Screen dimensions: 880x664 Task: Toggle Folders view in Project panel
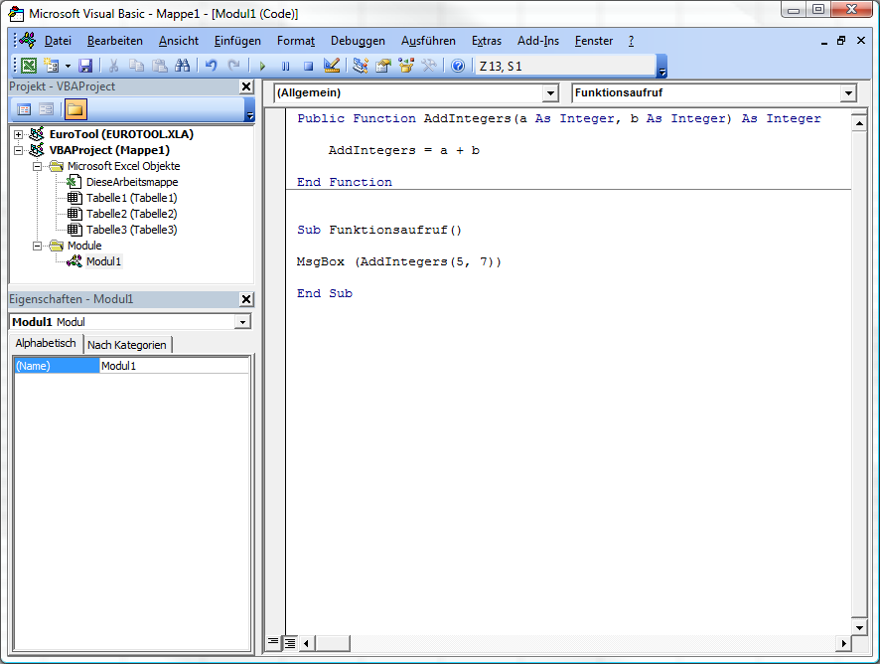click(75, 109)
